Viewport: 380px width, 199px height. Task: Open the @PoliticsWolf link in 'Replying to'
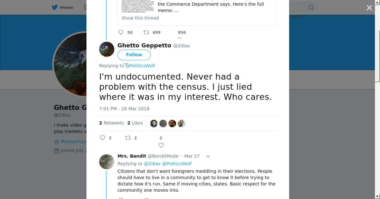pyautogui.click(x=140, y=66)
